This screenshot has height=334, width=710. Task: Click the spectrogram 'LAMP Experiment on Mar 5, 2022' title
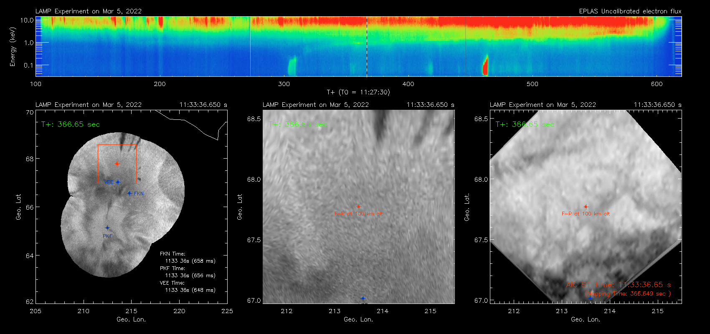(x=89, y=11)
